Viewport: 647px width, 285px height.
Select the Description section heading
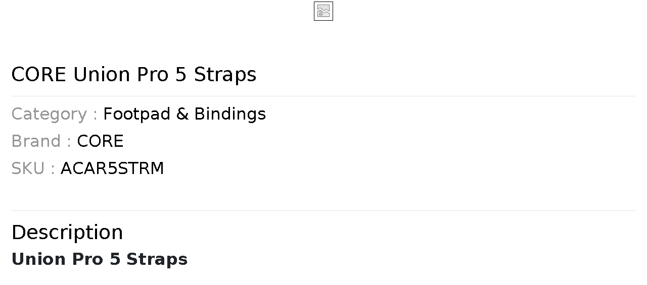point(67,233)
